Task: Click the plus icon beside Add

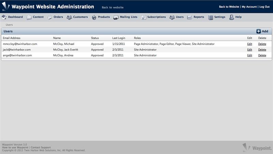Action: click(258, 31)
